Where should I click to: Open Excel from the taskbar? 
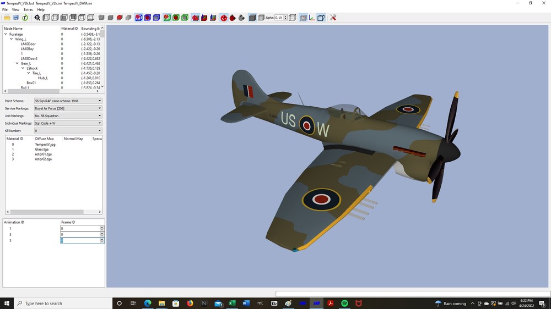click(x=232, y=304)
